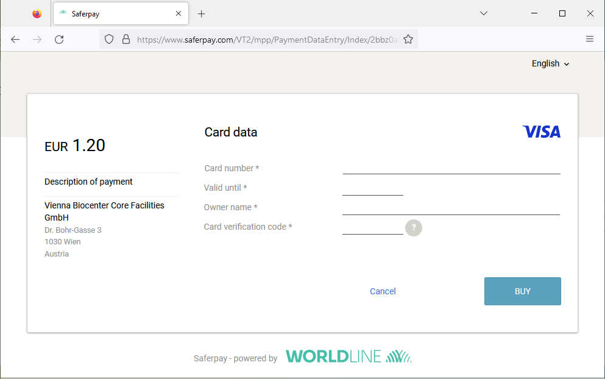Viewport: 605px width, 379px height.
Task: Click the Cancel link
Action: tap(383, 291)
